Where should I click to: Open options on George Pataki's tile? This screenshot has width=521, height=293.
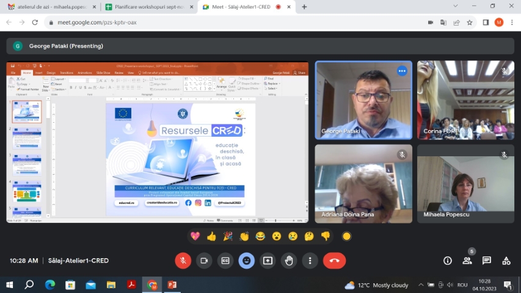[402, 71]
